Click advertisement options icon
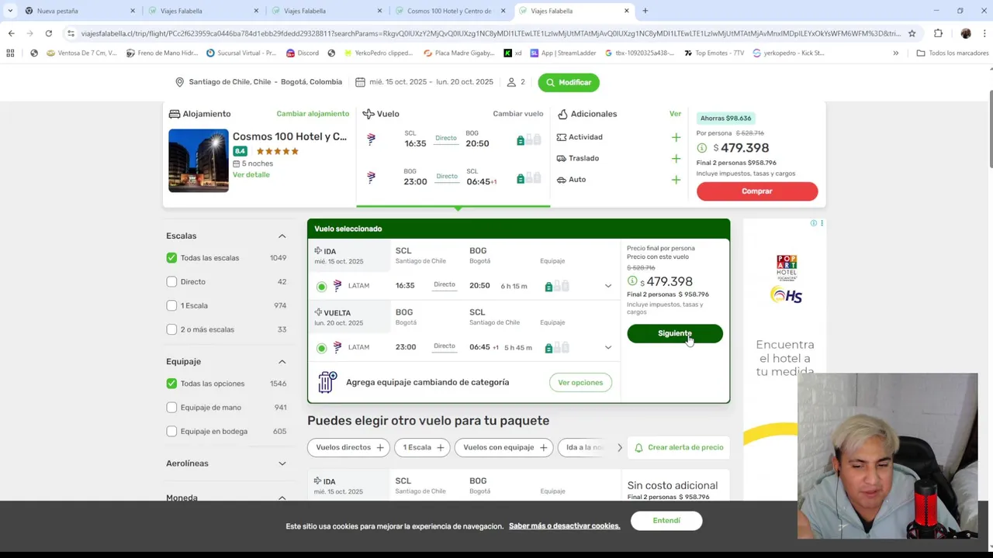Screen dimensions: 993x558 point(822,223)
